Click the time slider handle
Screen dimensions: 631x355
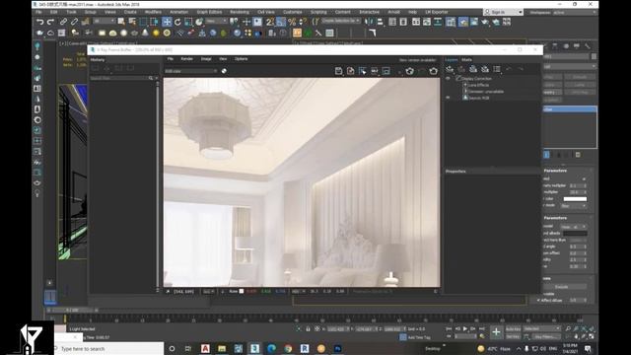(x=73, y=311)
